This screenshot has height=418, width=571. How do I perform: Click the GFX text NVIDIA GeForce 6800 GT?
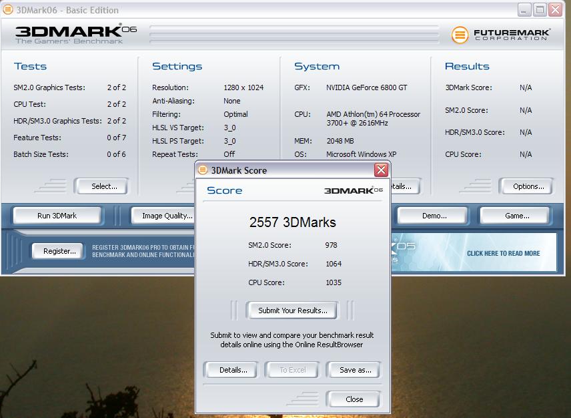point(367,87)
